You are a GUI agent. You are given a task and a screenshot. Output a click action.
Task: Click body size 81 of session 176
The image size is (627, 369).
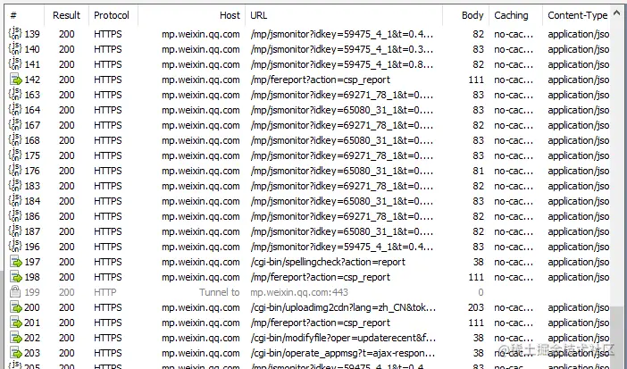478,171
